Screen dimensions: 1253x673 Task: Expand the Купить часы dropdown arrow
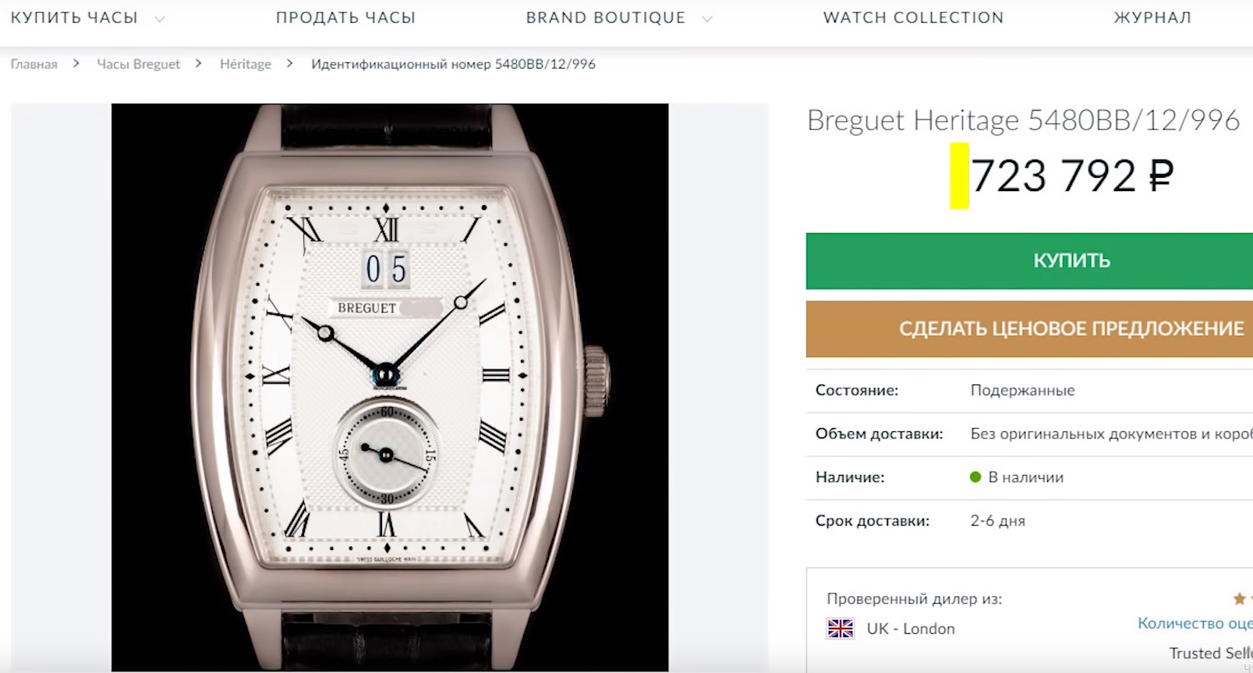(x=160, y=18)
